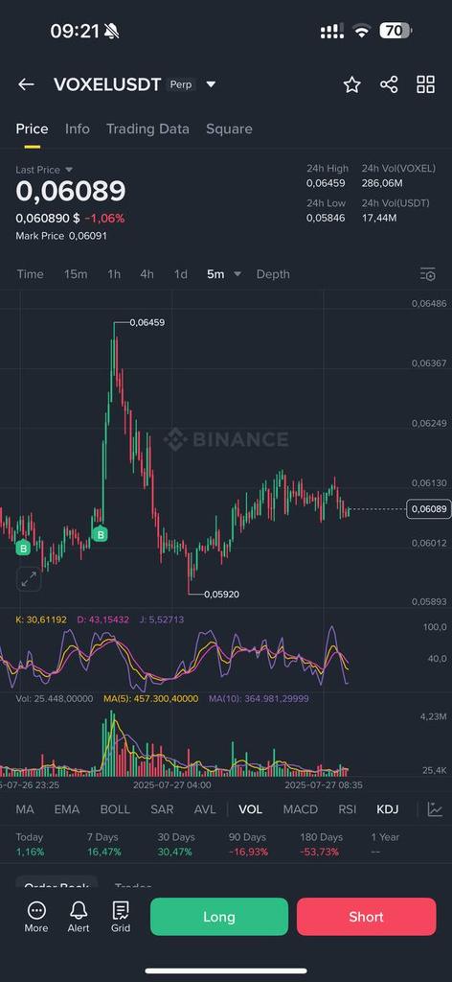Open chart settings icon

tap(428, 274)
